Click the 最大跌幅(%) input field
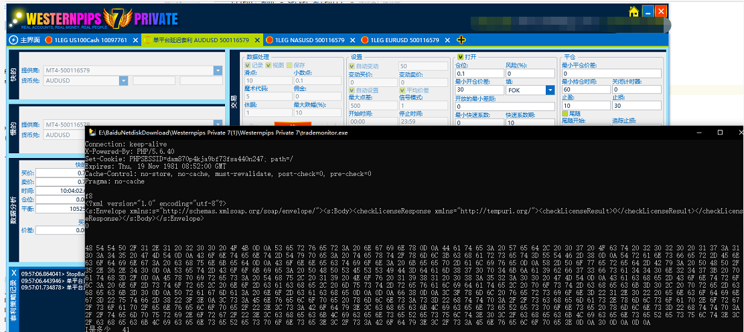744x332 pixels. [x=317, y=113]
